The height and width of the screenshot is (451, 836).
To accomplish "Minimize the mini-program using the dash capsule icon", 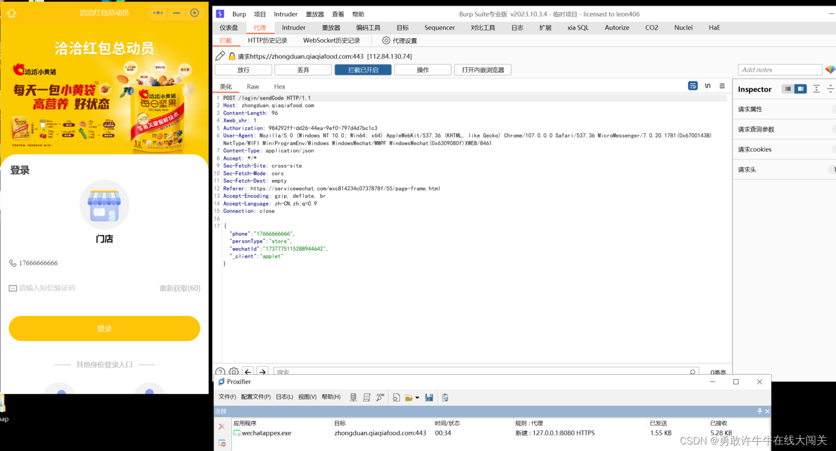I will click(x=176, y=13).
